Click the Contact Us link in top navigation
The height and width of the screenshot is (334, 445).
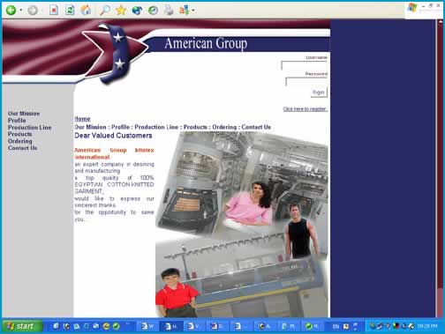click(x=256, y=127)
